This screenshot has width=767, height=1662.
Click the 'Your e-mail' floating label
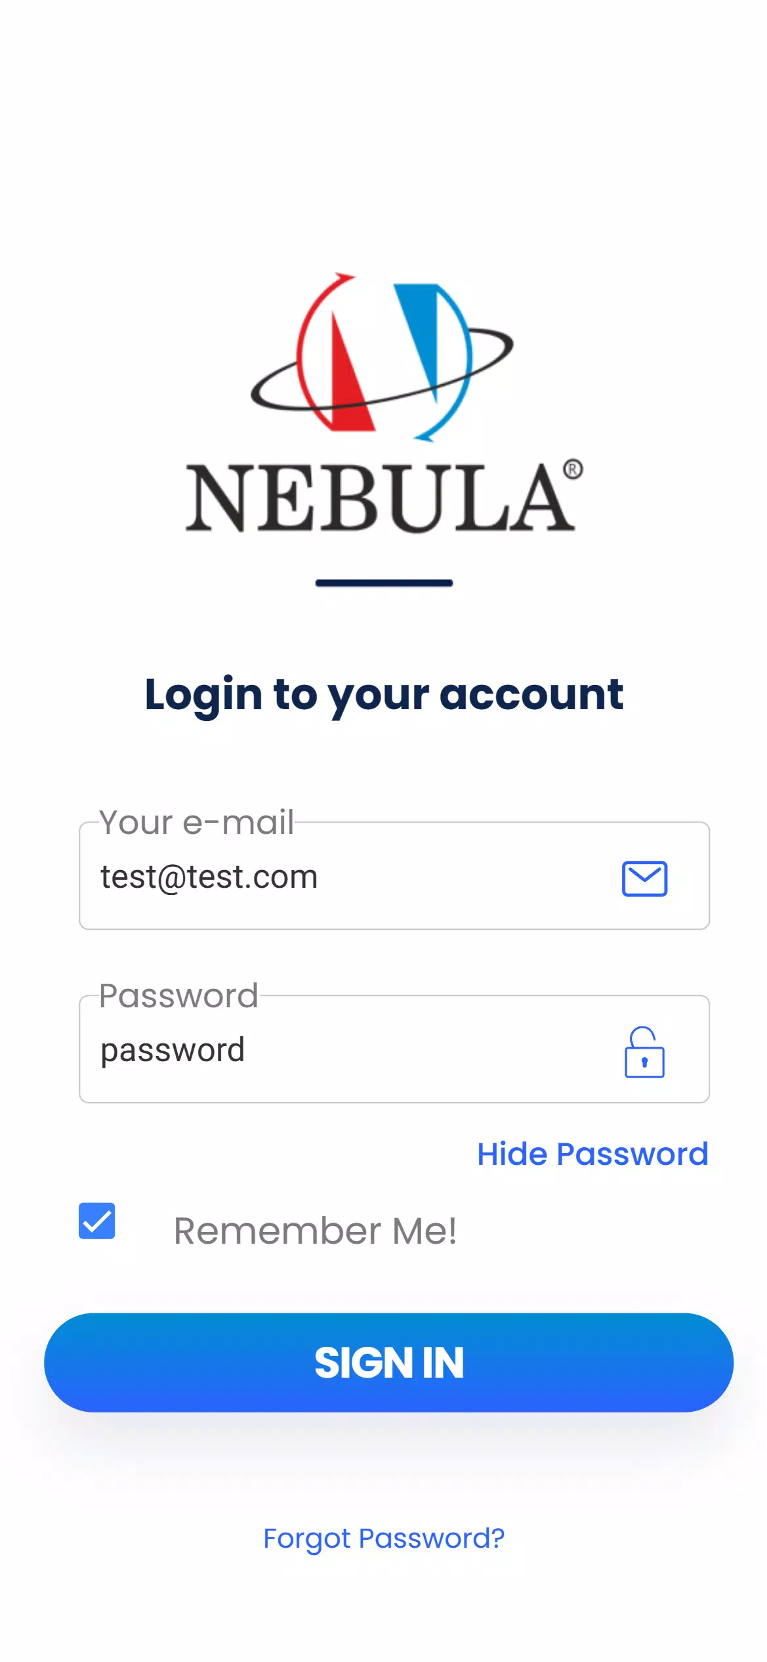click(196, 822)
